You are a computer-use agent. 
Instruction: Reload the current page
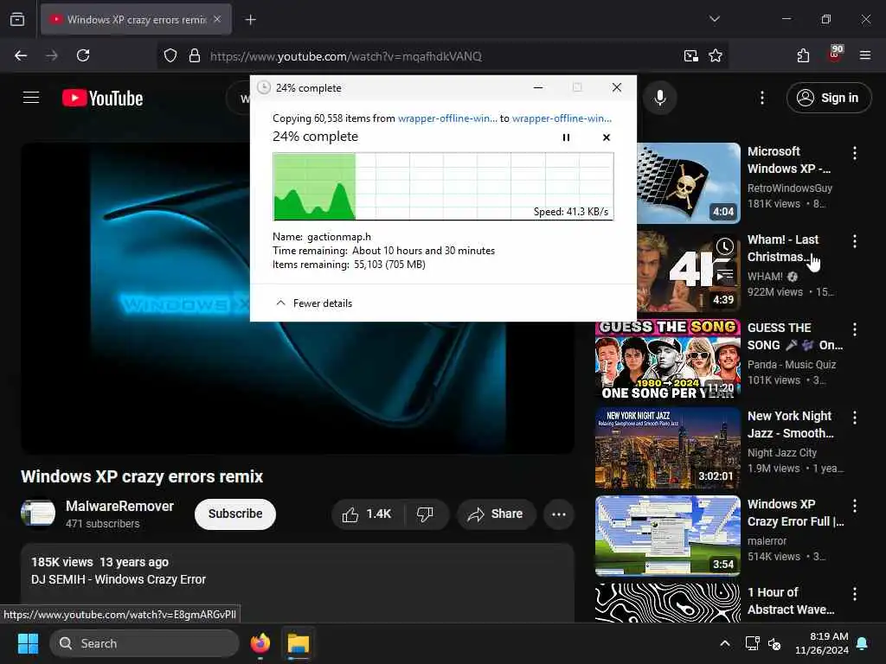click(83, 55)
